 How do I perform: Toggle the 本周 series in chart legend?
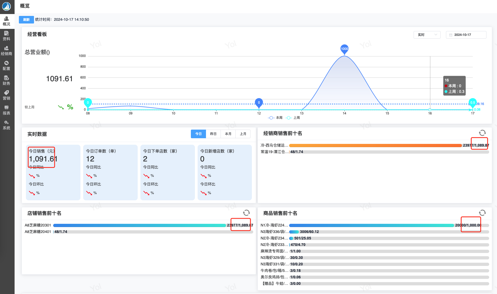pos(275,118)
